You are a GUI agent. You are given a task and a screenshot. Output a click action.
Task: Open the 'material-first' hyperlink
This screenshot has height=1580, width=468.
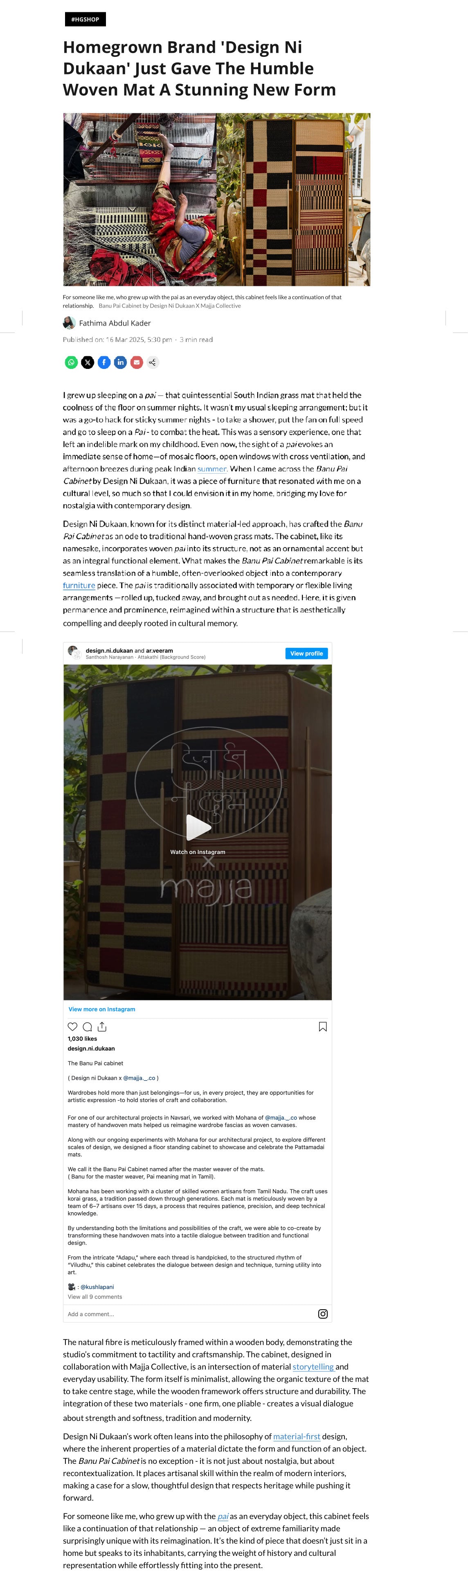click(297, 1436)
